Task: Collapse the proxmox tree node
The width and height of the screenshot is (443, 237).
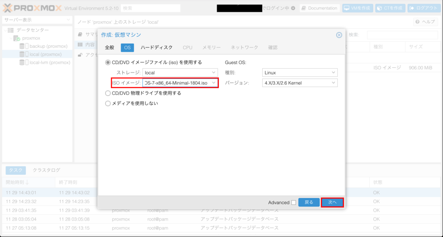Action: [11, 38]
